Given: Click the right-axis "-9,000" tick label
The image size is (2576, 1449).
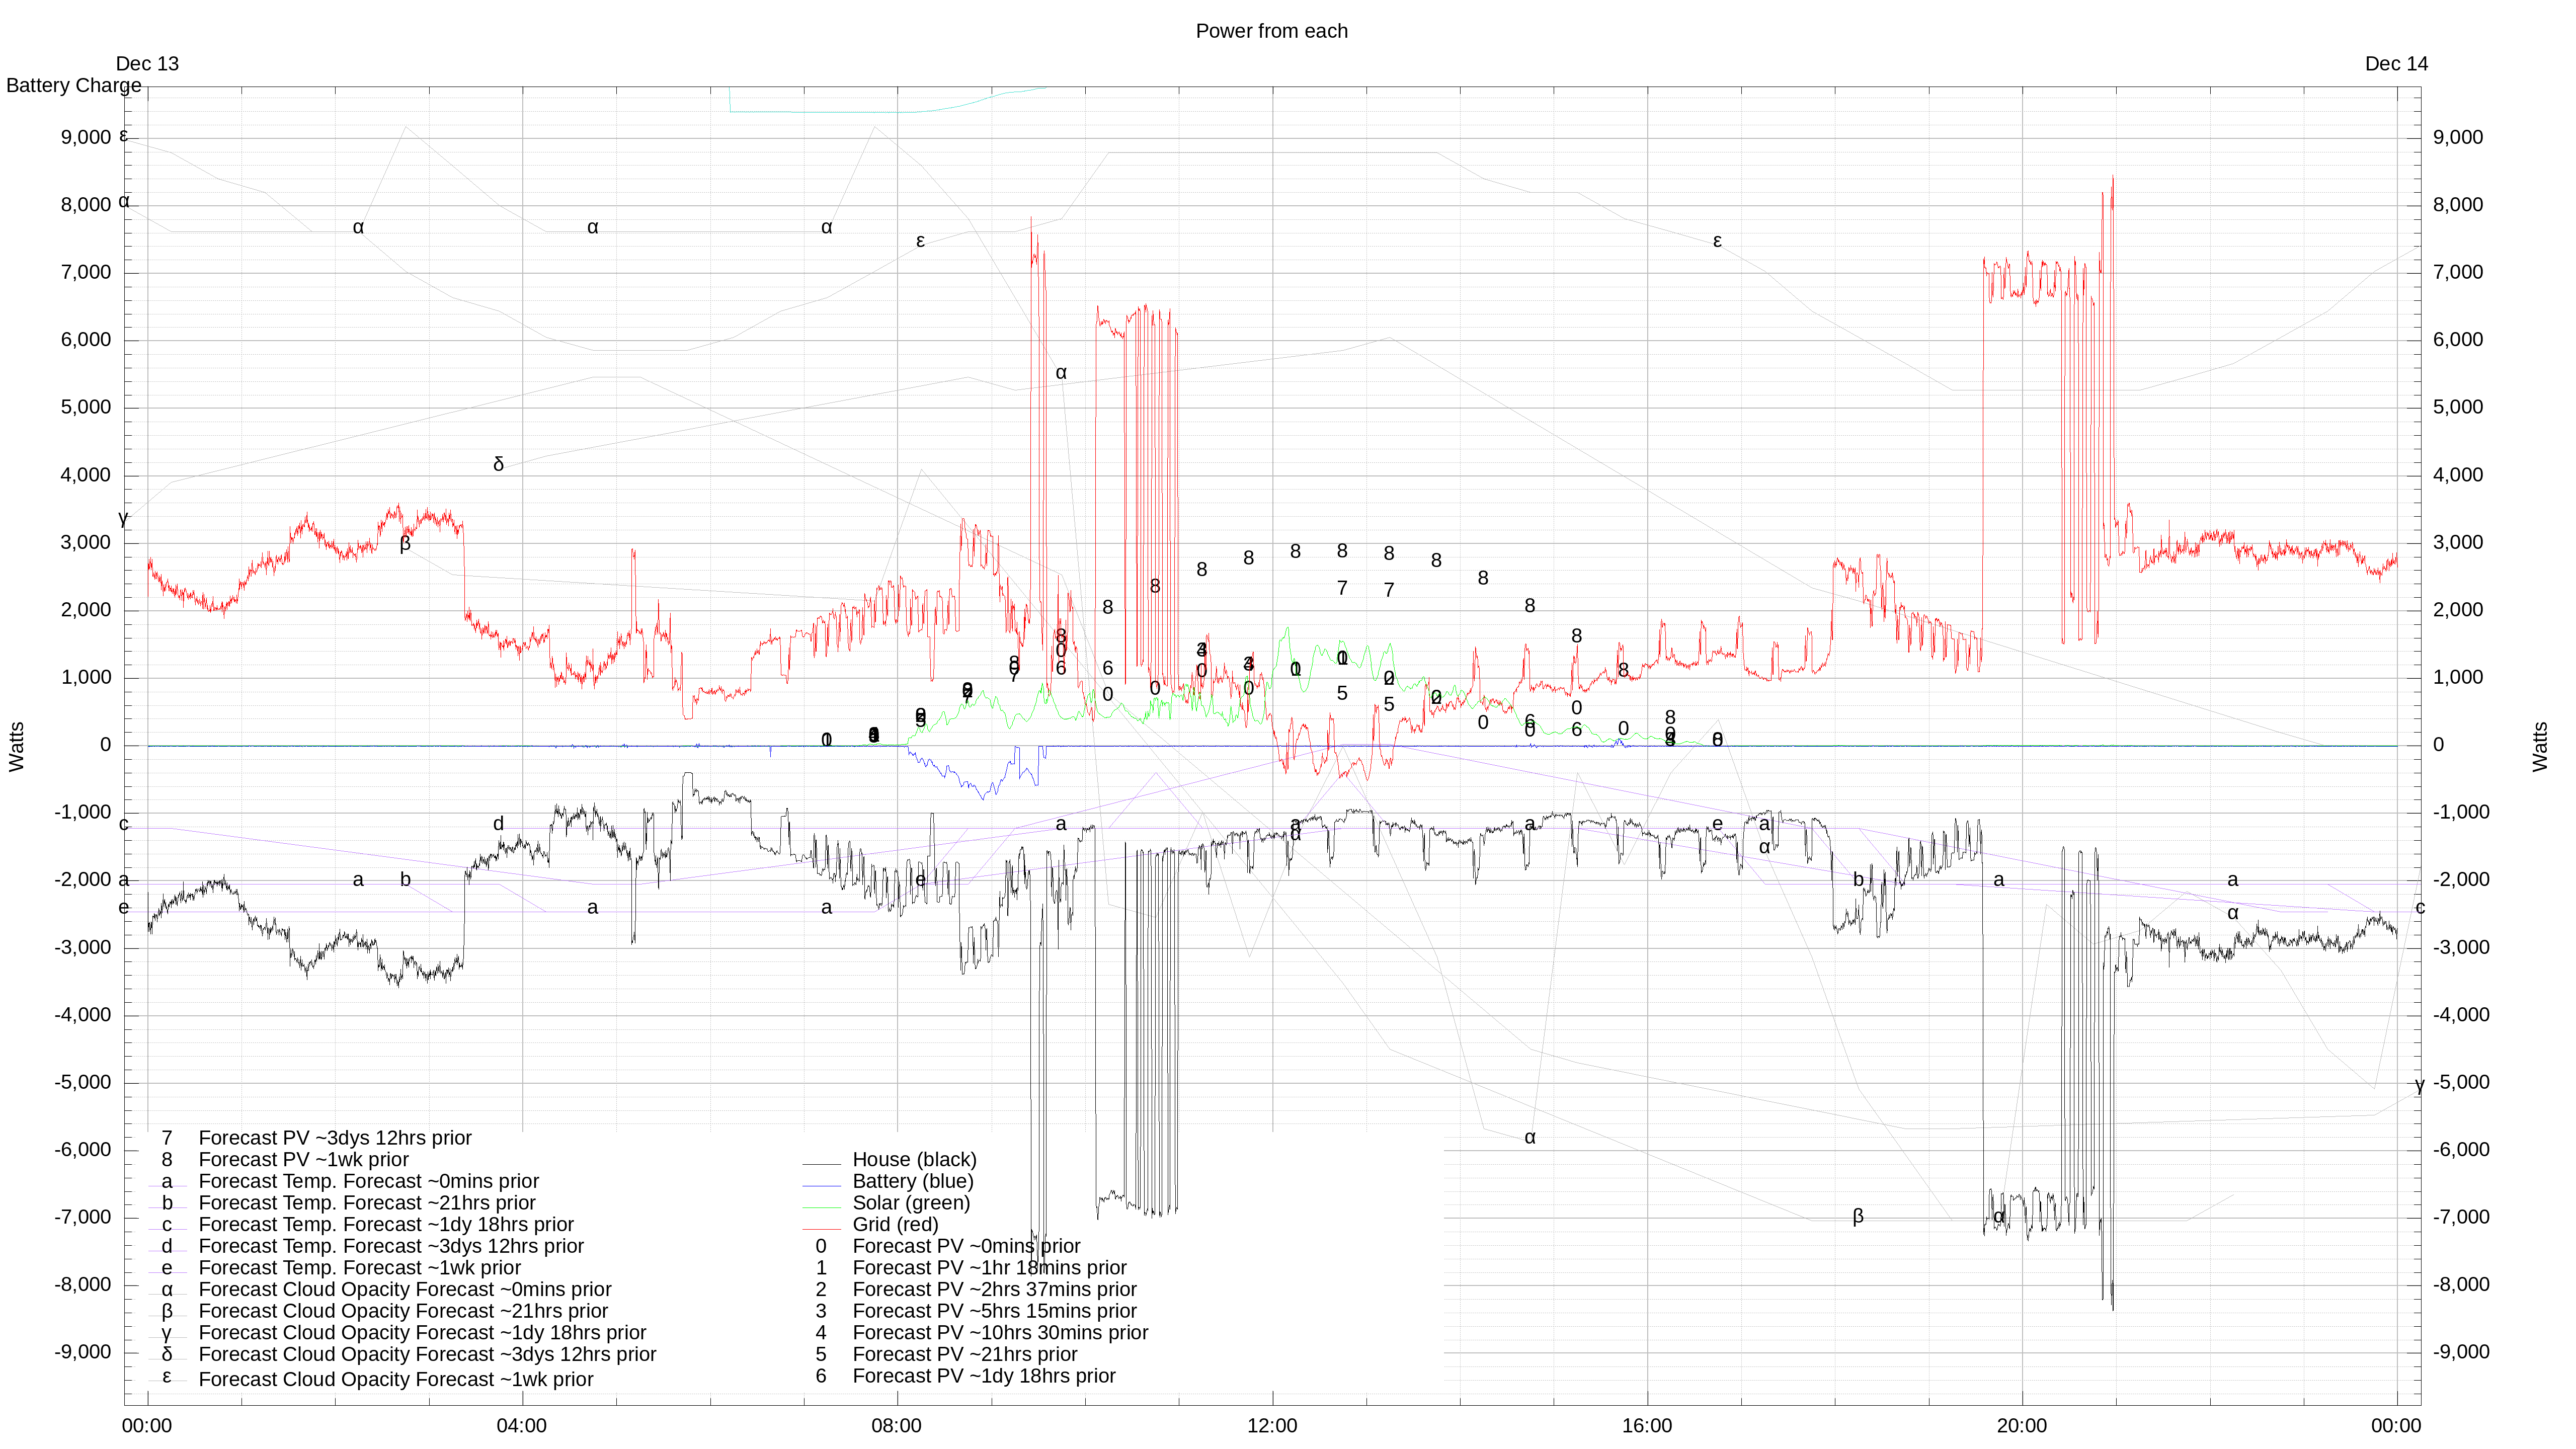Looking at the screenshot, I should (x=2462, y=1353).
